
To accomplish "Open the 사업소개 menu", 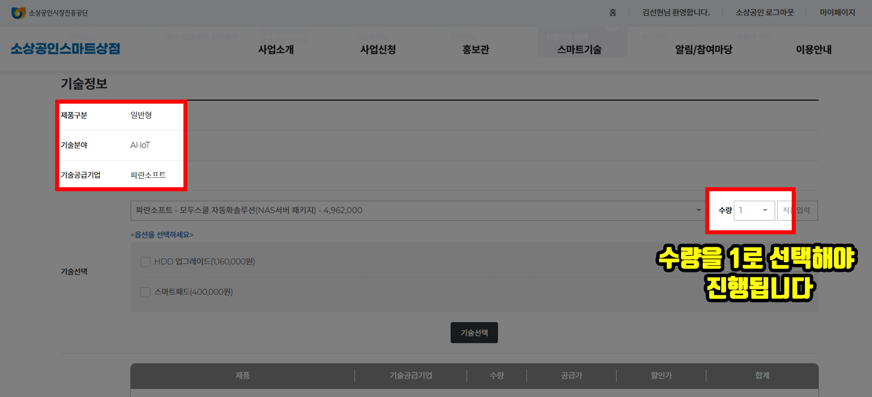I will (276, 50).
